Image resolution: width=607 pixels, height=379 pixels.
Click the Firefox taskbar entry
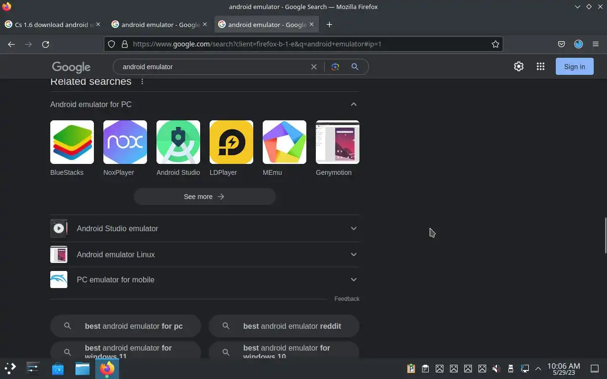pos(107,368)
